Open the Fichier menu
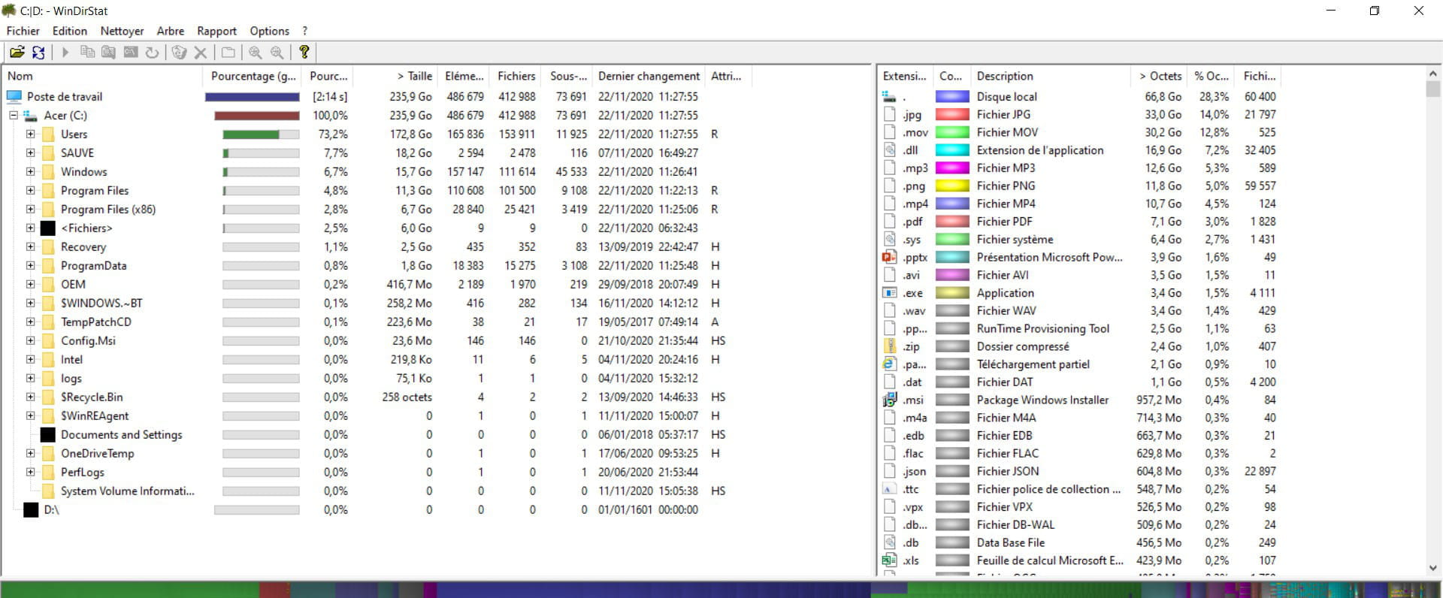Image resolution: width=1443 pixels, height=598 pixels. (23, 31)
